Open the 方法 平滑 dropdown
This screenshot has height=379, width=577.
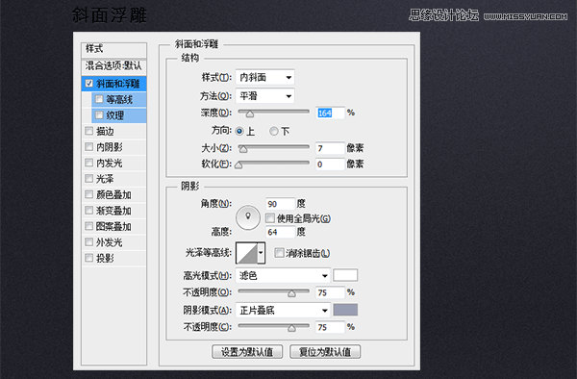coord(265,96)
